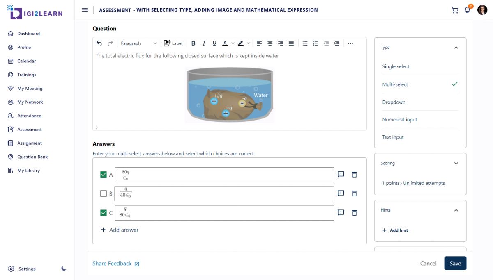Cancel editing the question
This screenshot has width=493, height=280.
(x=428, y=263)
